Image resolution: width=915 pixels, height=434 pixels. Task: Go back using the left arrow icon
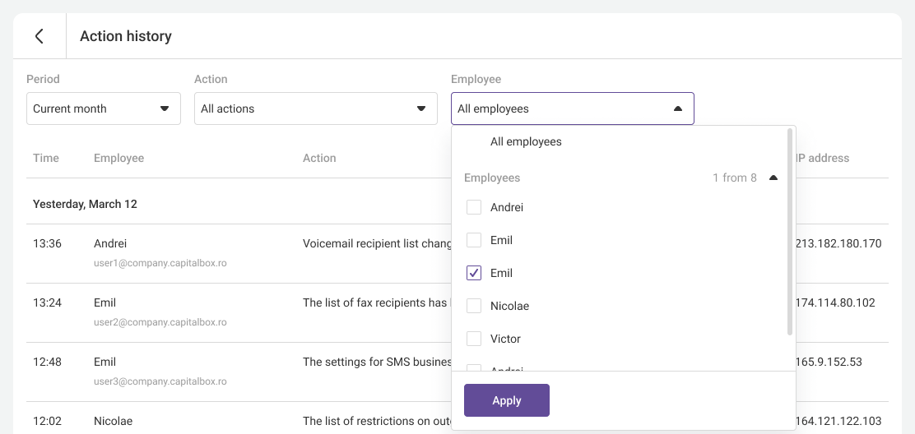tap(39, 36)
